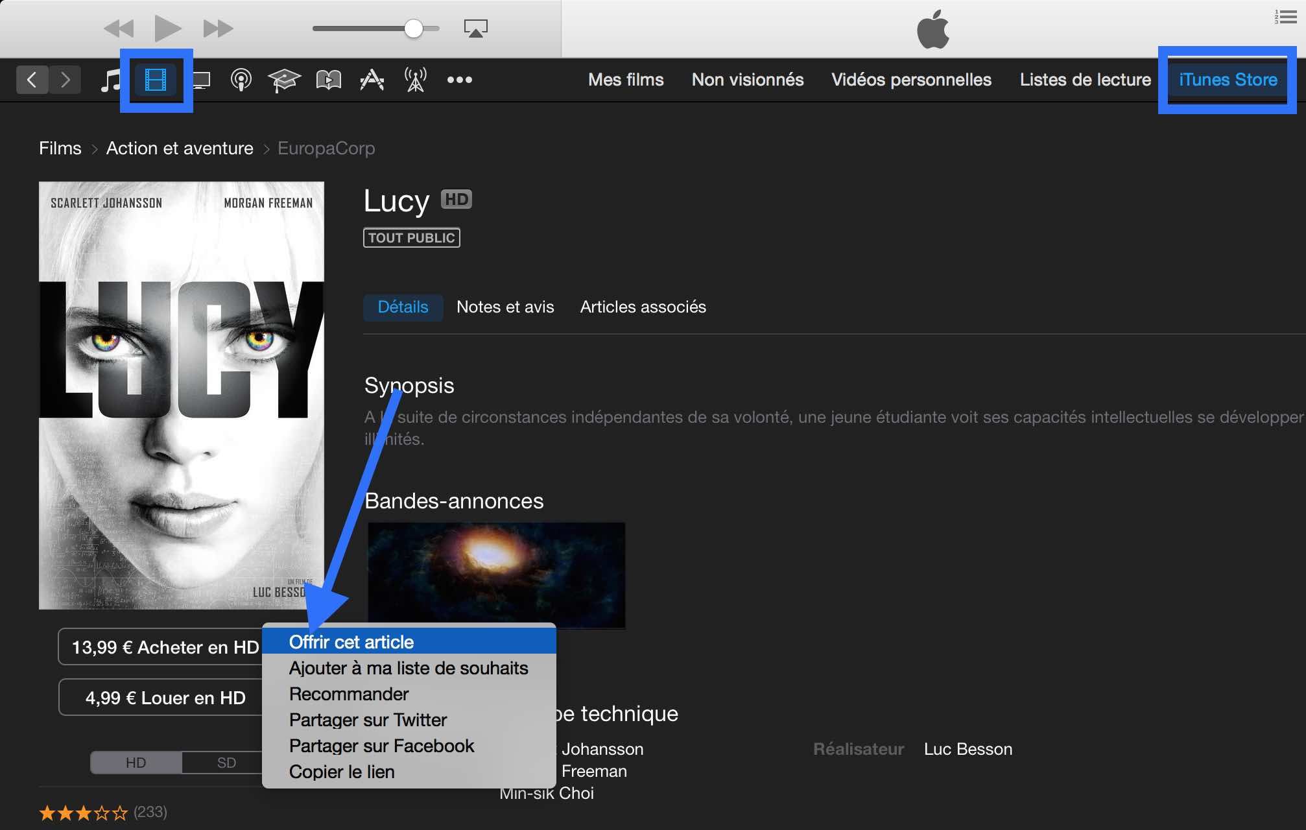Click the HD badge beside Lucy title

point(457,199)
